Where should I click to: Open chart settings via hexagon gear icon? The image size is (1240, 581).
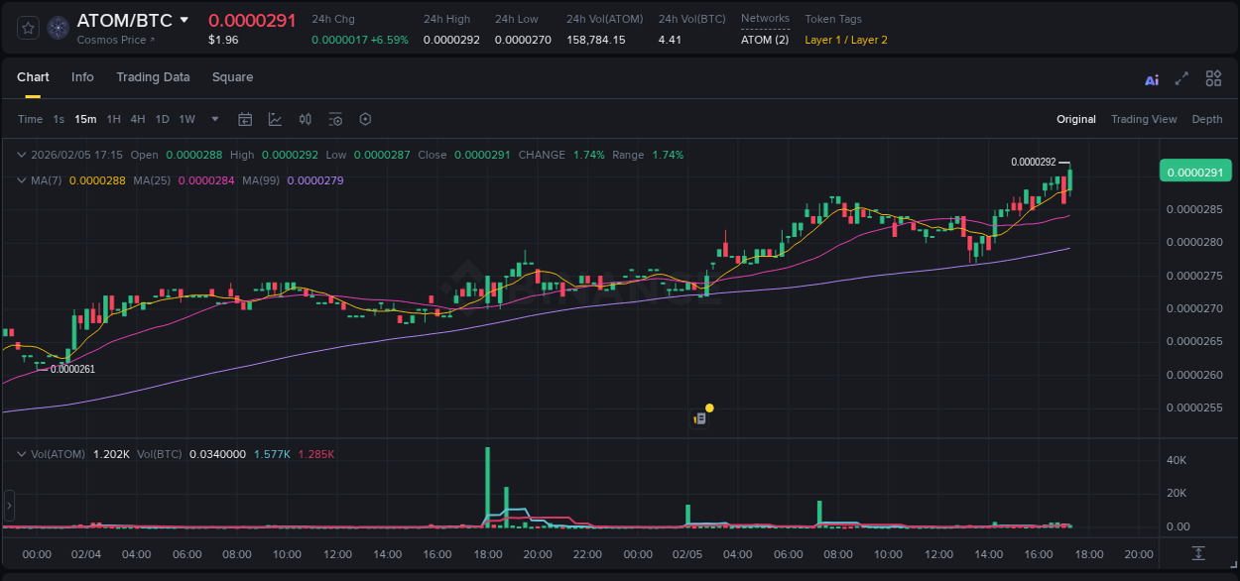click(x=365, y=119)
